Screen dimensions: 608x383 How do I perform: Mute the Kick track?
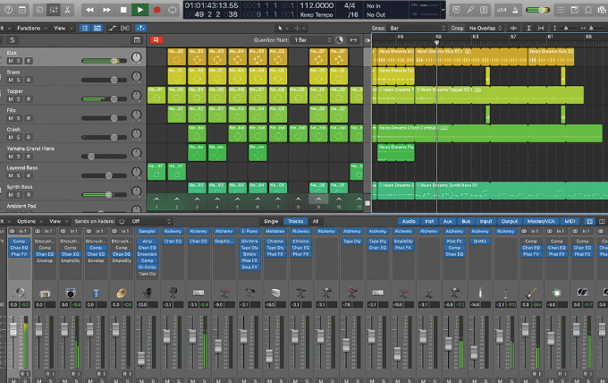pos(10,61)
